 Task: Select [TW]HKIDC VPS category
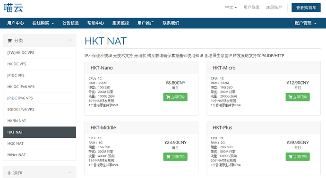point(40,53)
